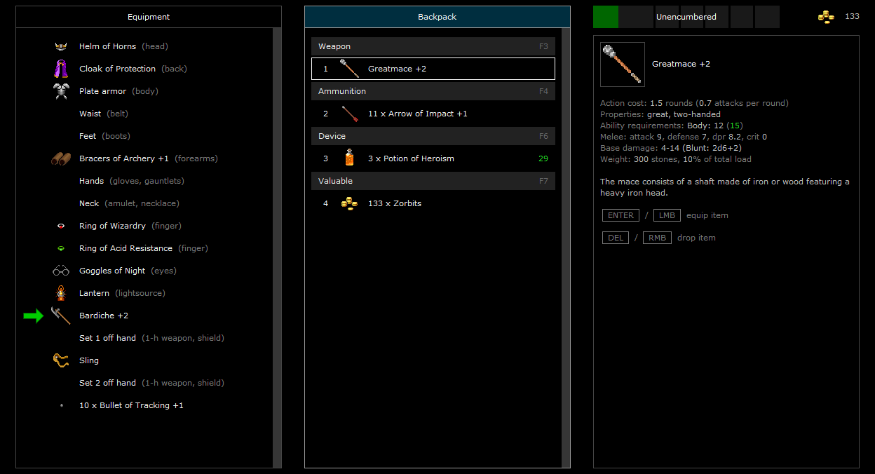Select the Sling weapon icon

[61, 360]
